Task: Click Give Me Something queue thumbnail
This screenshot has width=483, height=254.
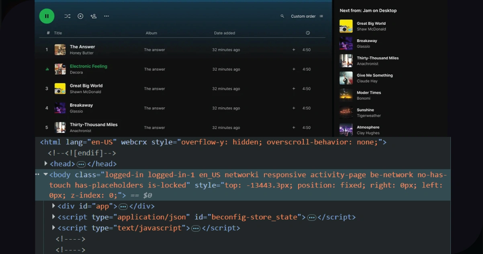Action: pos(346,78)
